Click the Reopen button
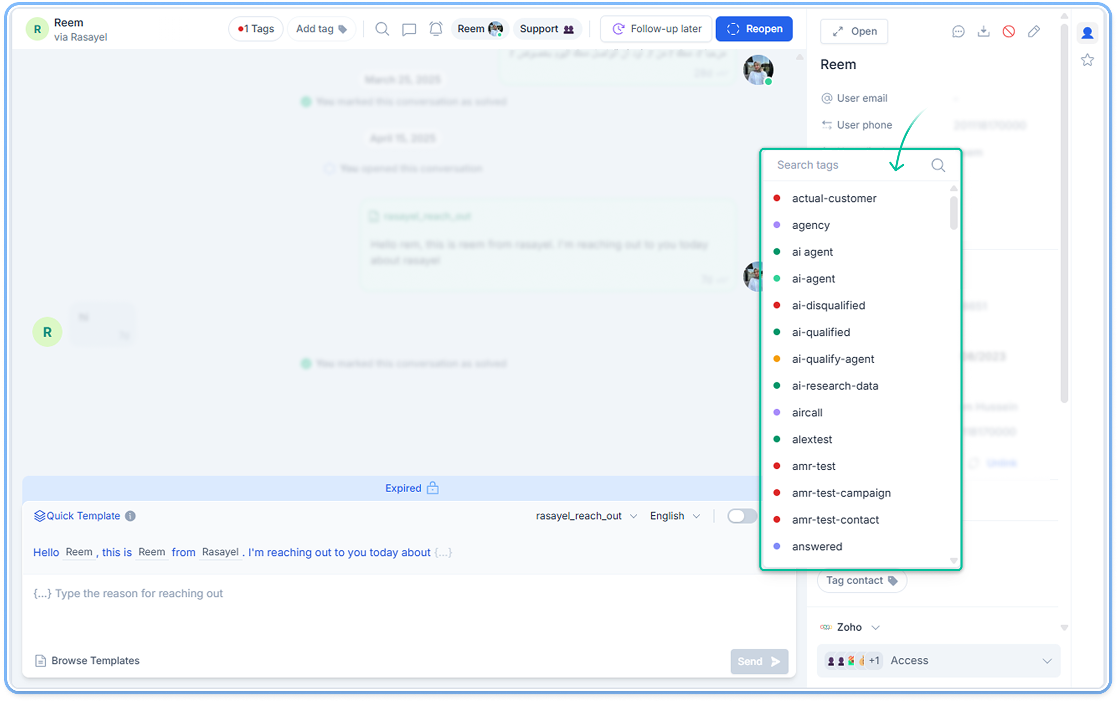 click(x=754, y=29)
